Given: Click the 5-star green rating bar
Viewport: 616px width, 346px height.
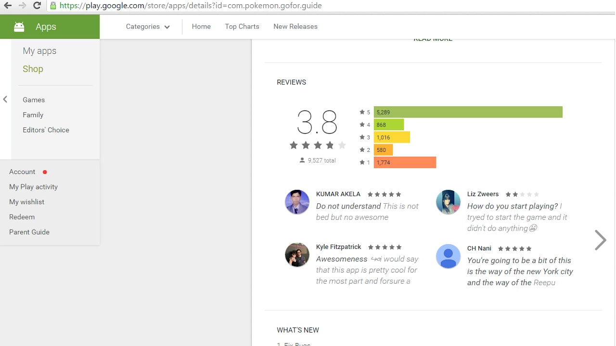Looking at the screenshot, I should tap(468, 112).
